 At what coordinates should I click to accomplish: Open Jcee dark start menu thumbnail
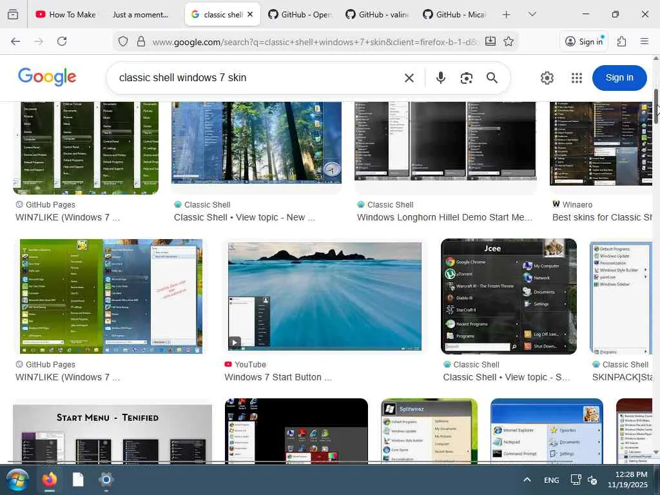[x=509, y=296]
